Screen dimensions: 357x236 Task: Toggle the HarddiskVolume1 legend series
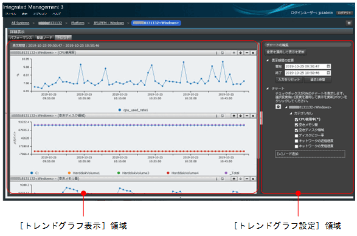click(x=84, y=173)
